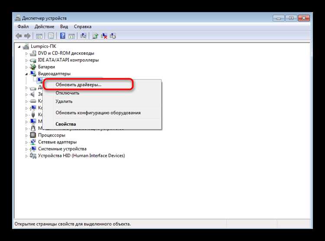Image resolution: width=325 pixels, height=241 pixels.
Task: Select the Батареи label
Action: (x=46, y=67)
